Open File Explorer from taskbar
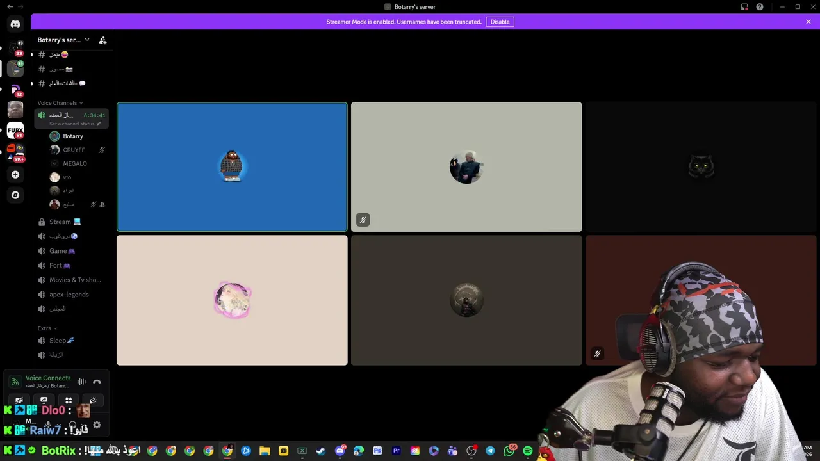Image resolution: width=820 pixels, height=461 pixels. [x=265, y=451]
